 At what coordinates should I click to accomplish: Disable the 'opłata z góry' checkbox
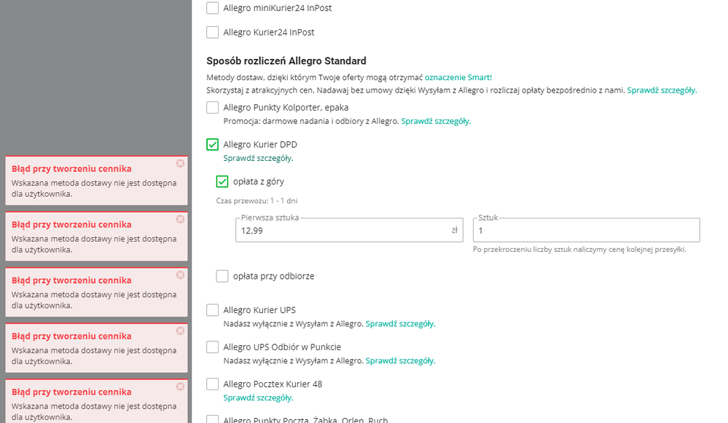(x=222, y=181)
